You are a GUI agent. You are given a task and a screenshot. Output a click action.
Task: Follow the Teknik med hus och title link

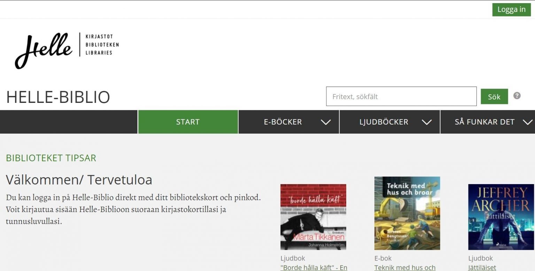[x=405, y=268]
